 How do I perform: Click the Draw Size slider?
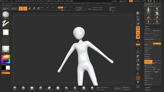(x=83, y=10)
